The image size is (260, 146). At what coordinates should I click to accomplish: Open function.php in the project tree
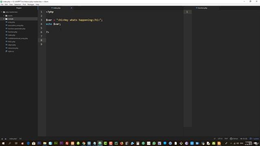point(13,32)
